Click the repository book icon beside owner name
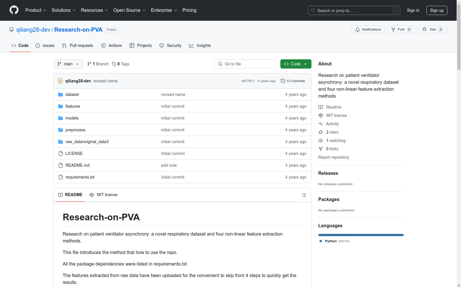Viewport: 461px width, 288px height. (x=12, y=30)
